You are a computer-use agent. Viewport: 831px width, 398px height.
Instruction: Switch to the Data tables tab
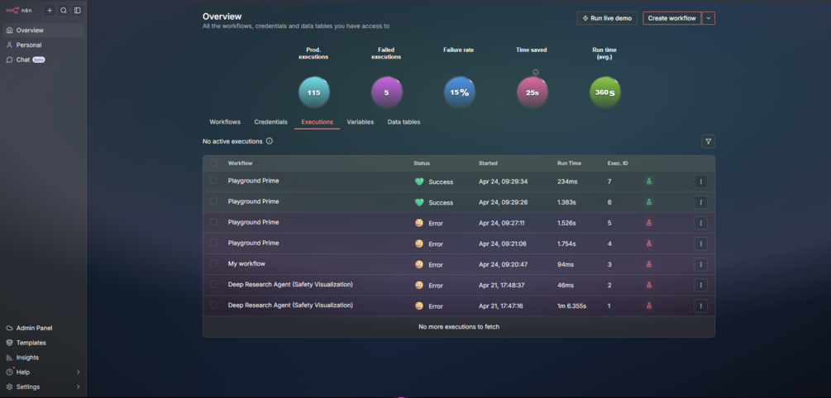[x=404, y=121]
